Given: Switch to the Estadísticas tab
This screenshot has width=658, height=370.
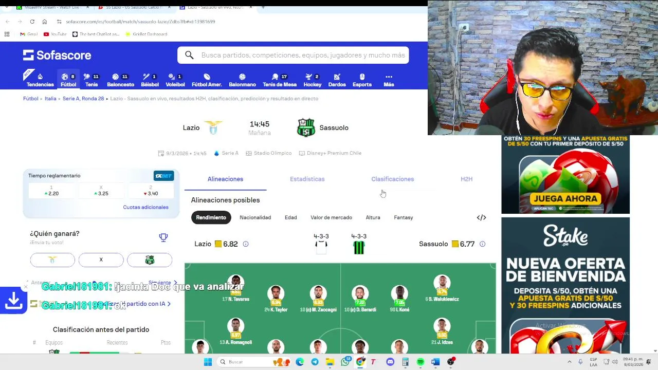Looking at the screenshot, I should tap(307, 179).
